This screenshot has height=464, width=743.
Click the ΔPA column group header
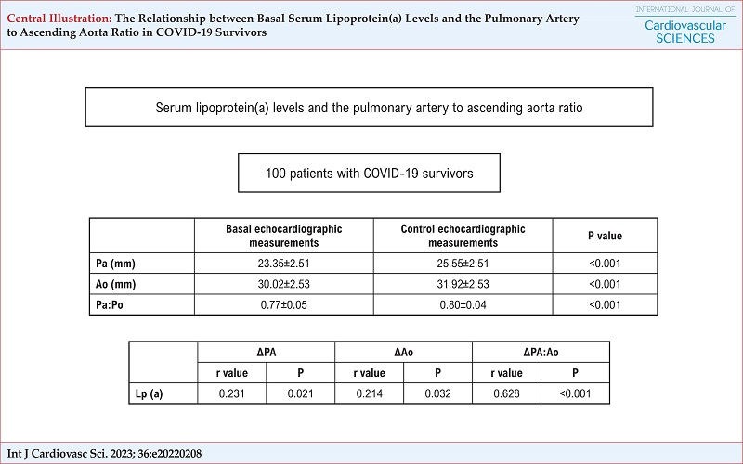[x=266, y=352]
